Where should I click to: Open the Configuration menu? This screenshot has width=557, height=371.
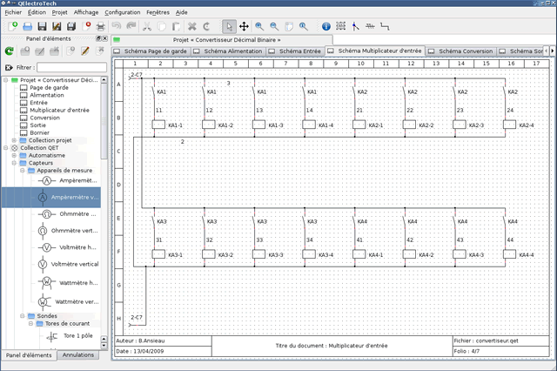121,13
